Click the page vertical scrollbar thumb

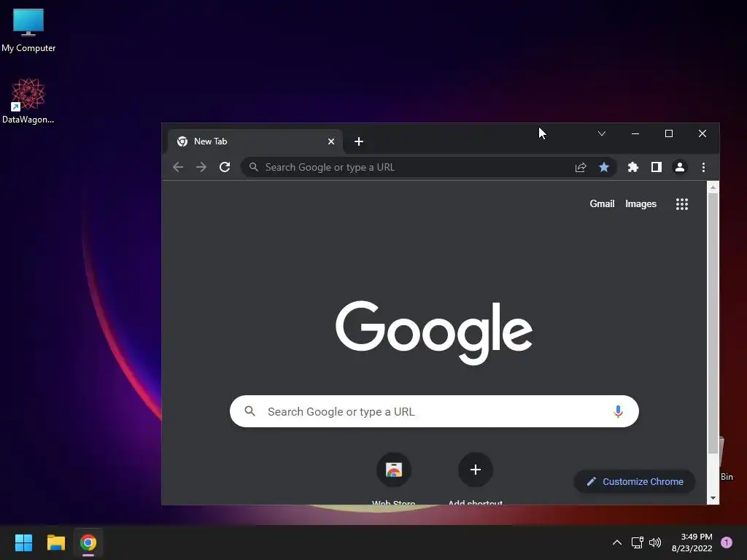tap(713, 324)
